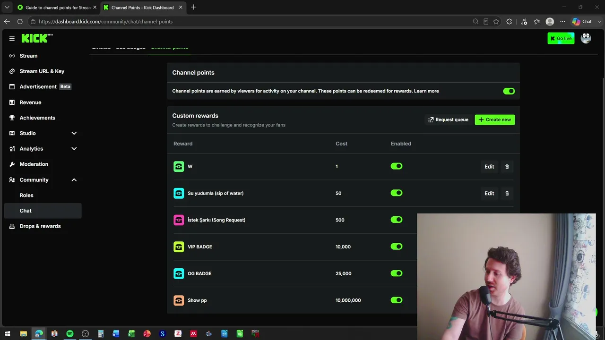This screenshot has width=605, height=340.
Task: Click the 10,000,000 cost value
Action: coord(348,300)
